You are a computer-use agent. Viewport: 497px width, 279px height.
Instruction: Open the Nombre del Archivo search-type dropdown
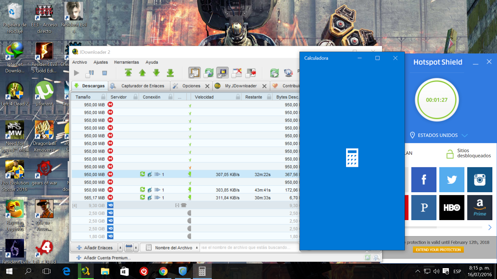click(170, 248)
